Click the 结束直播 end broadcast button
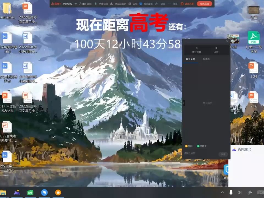This screenshot has width=264, height=198. [205, 4]
